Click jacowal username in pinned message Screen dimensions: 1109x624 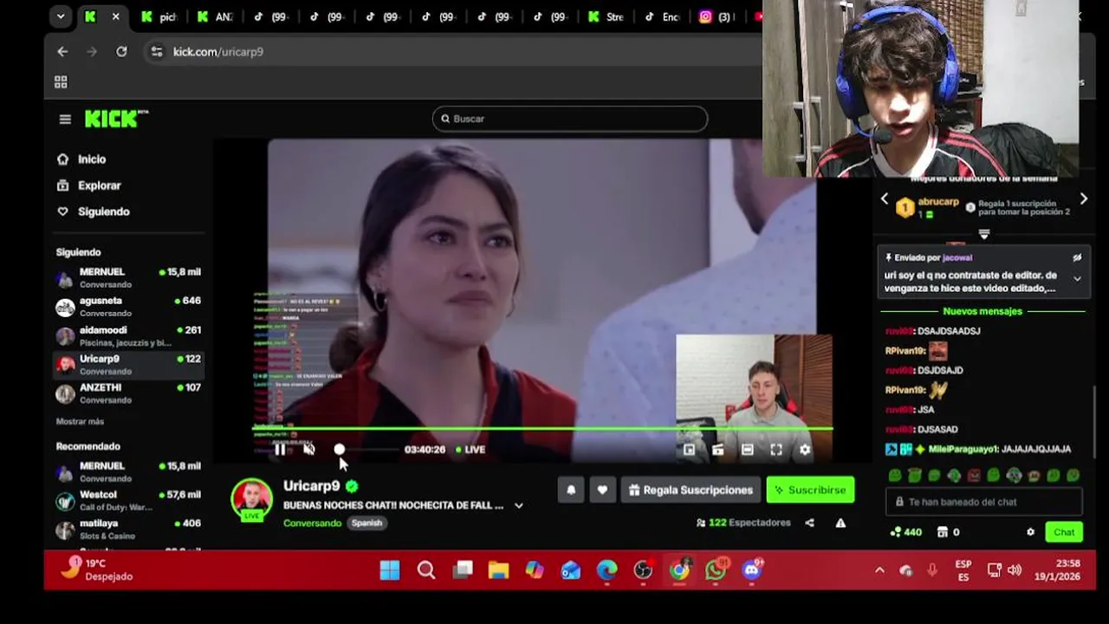(957, 257)
